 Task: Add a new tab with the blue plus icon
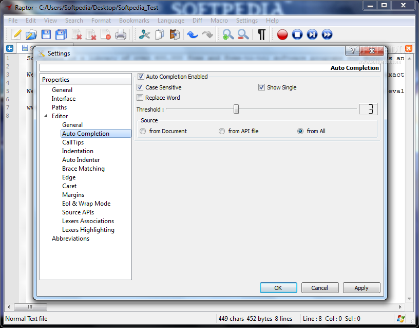[10, 48]
